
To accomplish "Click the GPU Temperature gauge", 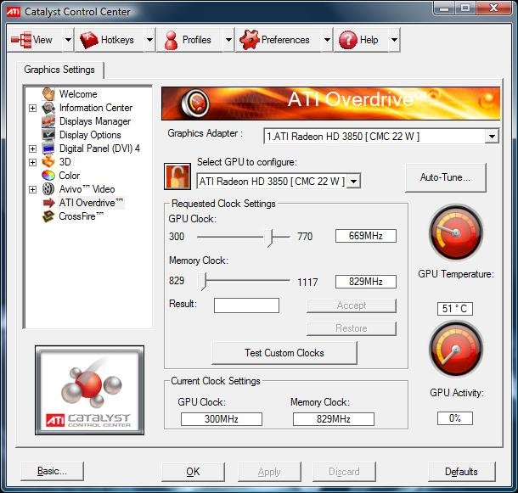I will 456,232.
